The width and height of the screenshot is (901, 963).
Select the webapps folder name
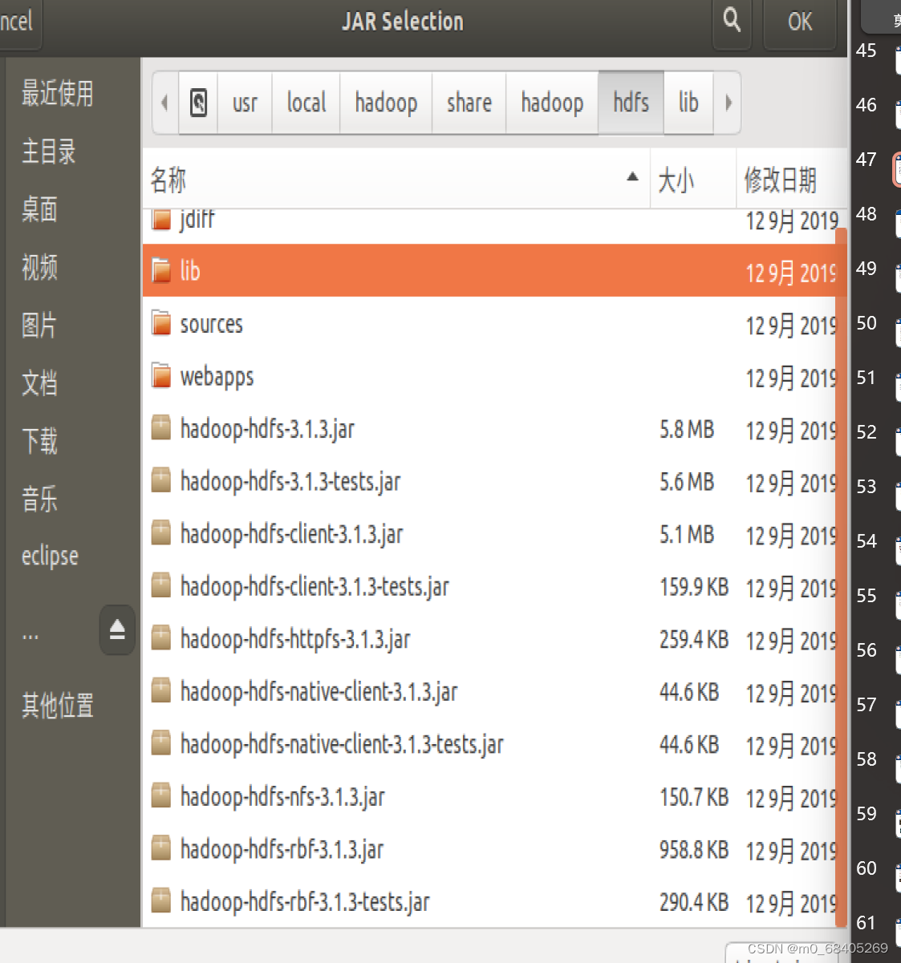pyautogui.click(x=217, y=377)
